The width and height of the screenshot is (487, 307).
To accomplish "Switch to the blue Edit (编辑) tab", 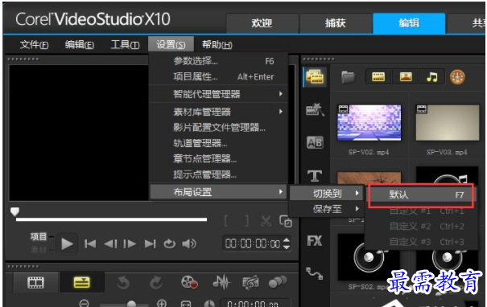I will tap(409, 23).
